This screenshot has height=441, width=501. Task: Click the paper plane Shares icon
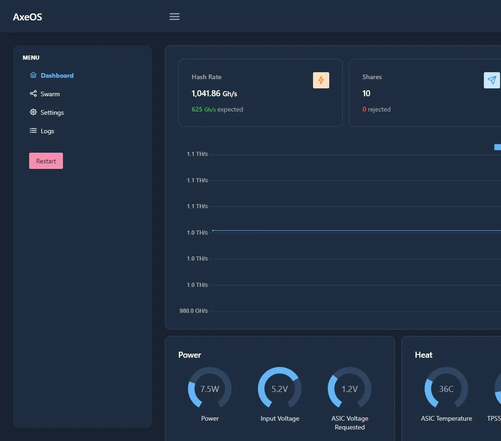pos(492,80)
